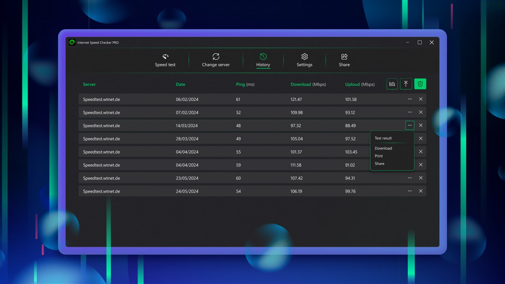
Task: Select the 14/03/2024 date cell
Action: (187, 126)
